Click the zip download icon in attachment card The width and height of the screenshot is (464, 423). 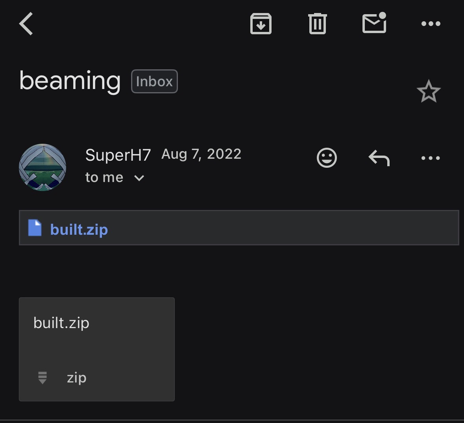(43, 378)
